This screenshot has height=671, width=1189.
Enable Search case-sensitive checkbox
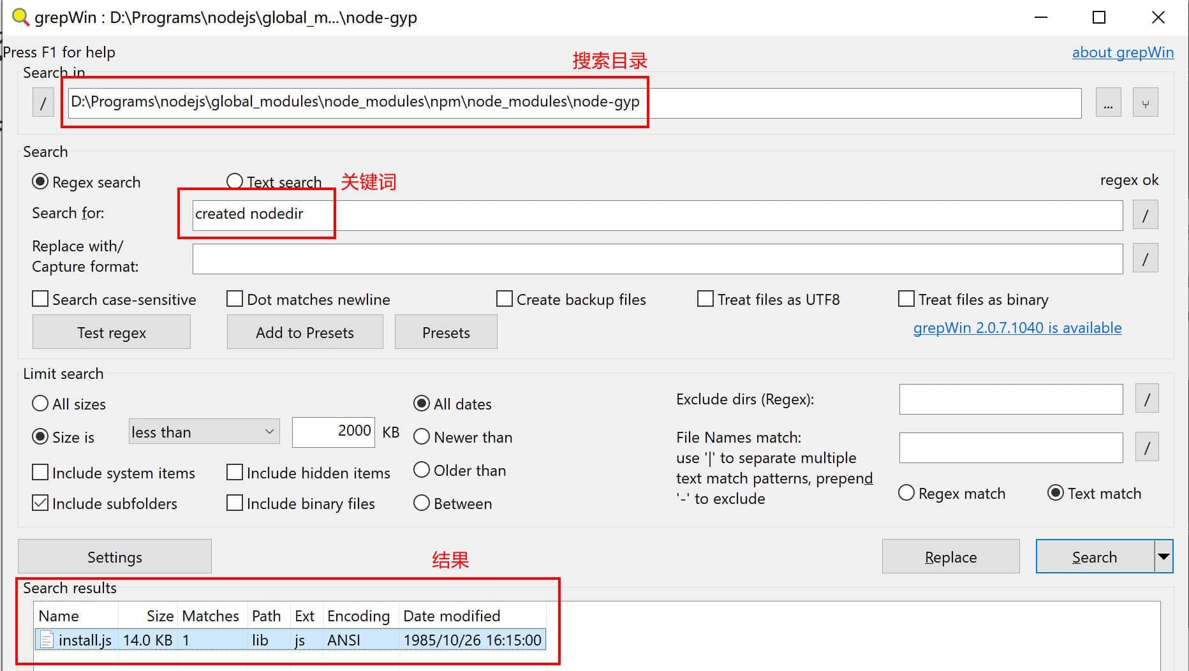40,299
